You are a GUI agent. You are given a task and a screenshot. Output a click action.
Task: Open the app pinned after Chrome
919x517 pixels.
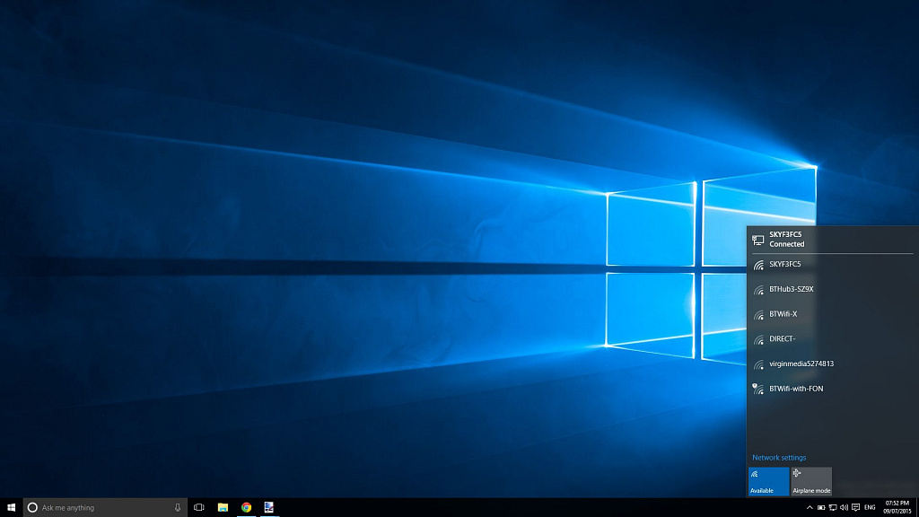(x=269, y=508)
